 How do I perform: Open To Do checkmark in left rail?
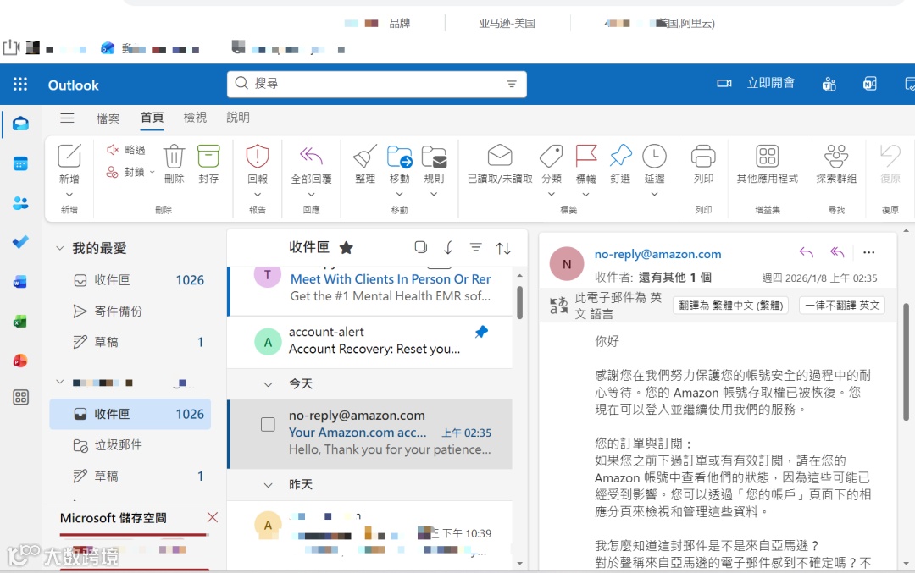click(20, 242)
